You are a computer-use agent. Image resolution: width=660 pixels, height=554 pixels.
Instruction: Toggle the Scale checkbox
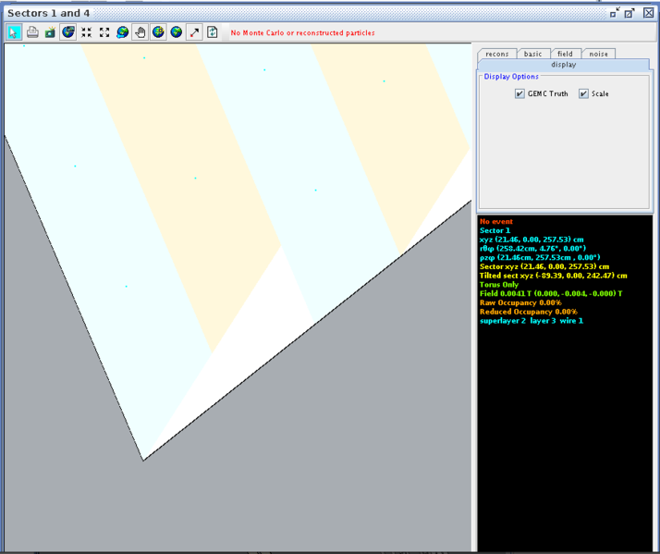(x=583, y=93)
